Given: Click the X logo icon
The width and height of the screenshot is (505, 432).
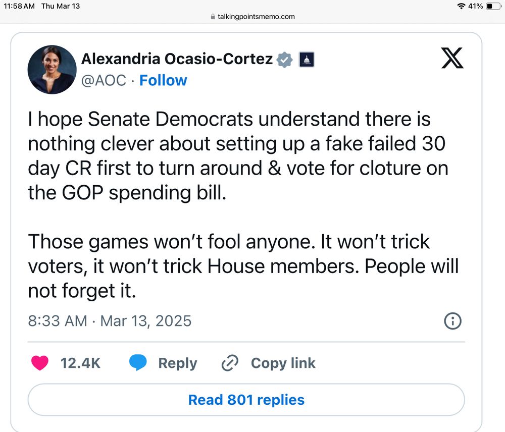Looking at the screenshot, I should click(x=452, y=59).
